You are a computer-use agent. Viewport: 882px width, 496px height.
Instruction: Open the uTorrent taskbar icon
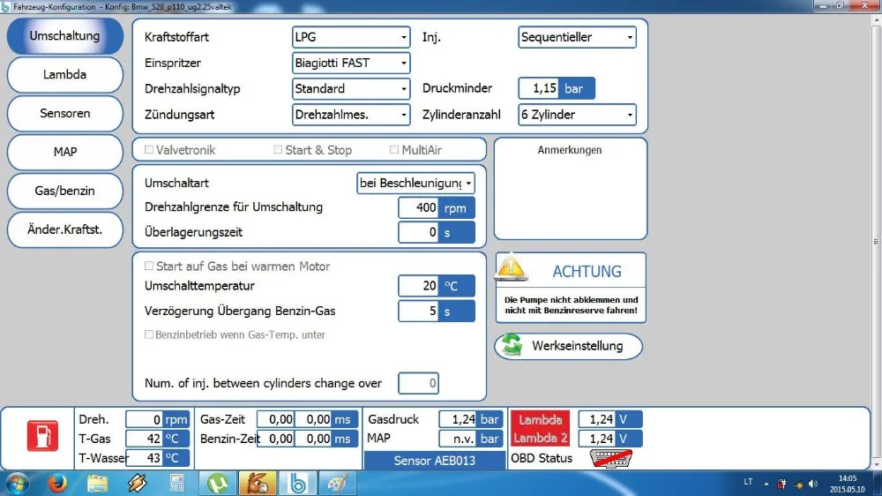pyautogui.click(x=217, y=484)
